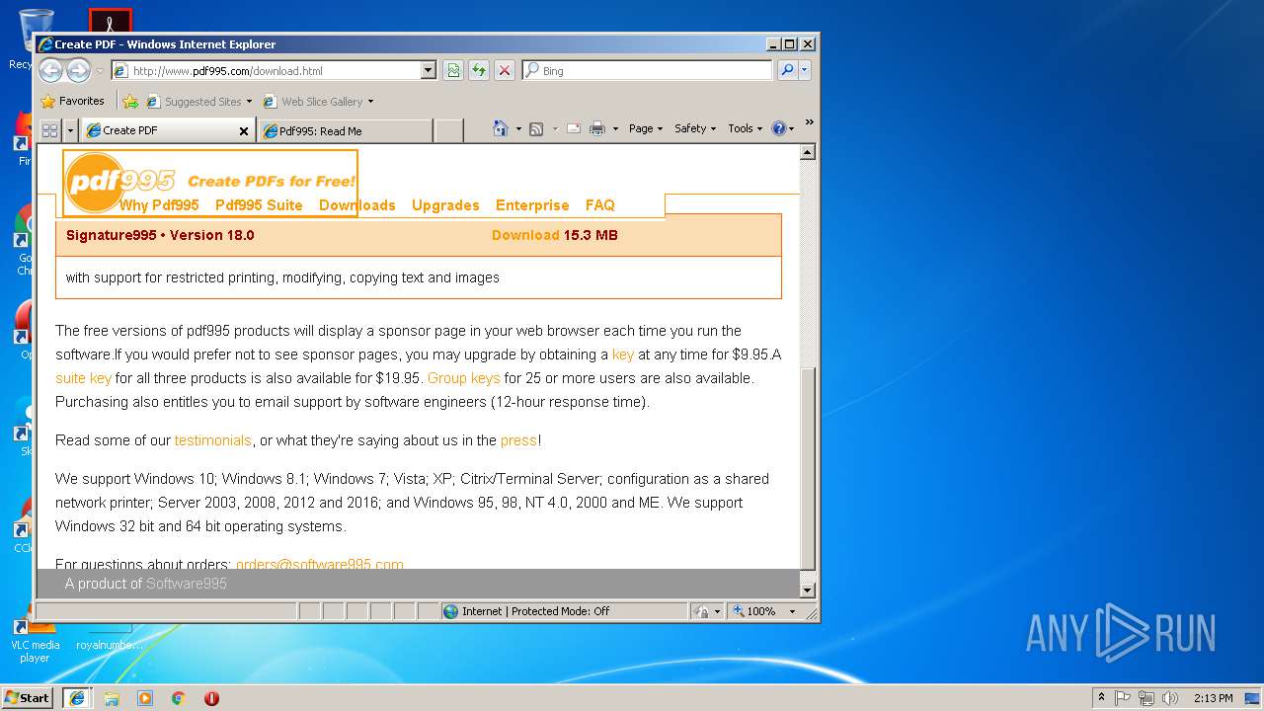Expand the Suggested Sites dropdown

pos(249,101)
